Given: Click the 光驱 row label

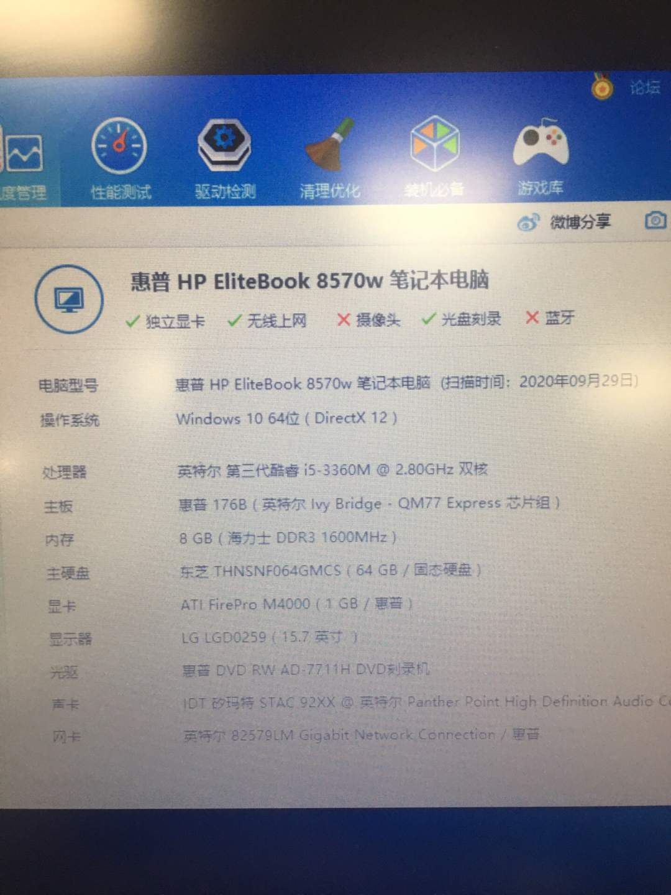Looking at the screenshot, I should pyautogui.click(x=64, y=672).
